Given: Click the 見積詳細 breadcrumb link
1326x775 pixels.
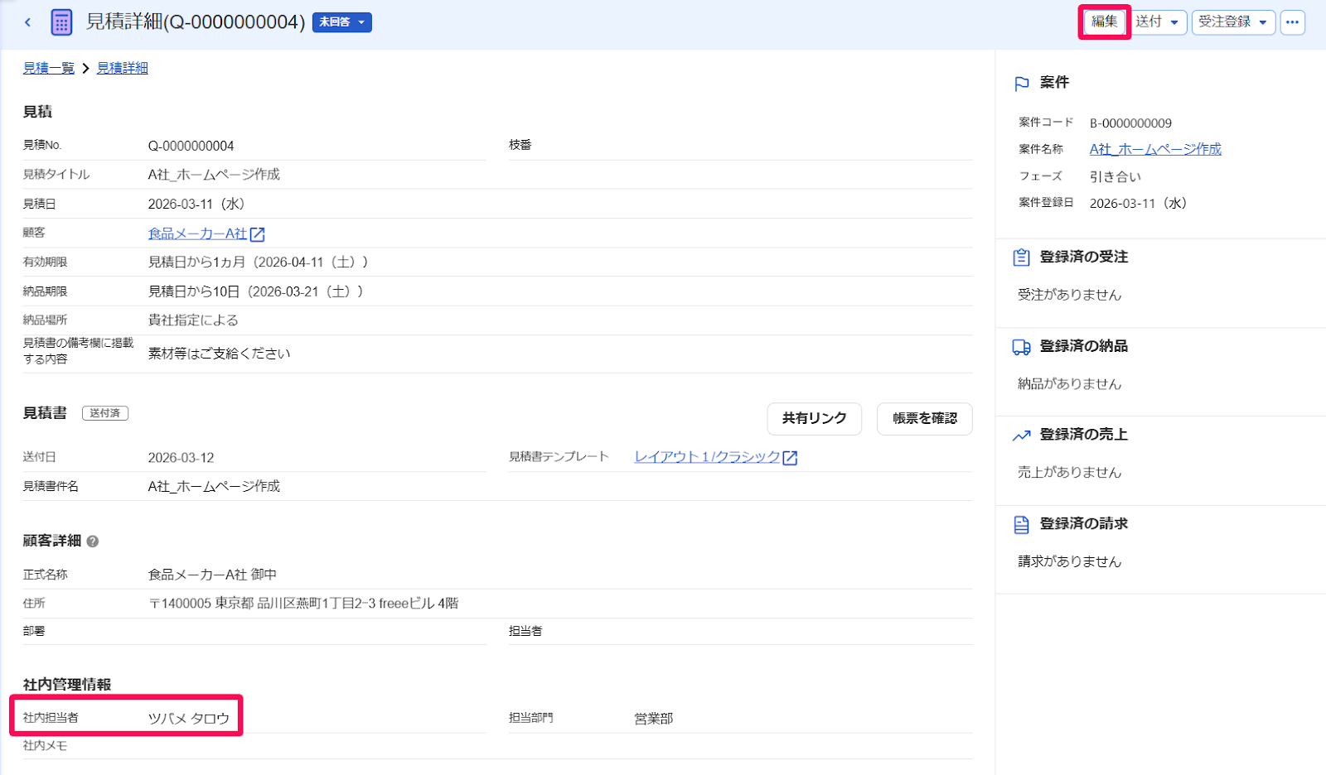Looking at the screenshot, I should coord(123,68).
